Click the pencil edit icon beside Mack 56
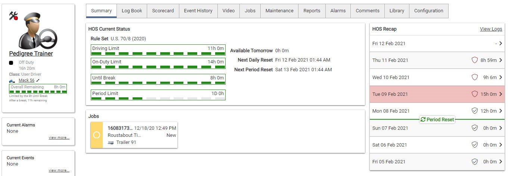 coord(38,80)
